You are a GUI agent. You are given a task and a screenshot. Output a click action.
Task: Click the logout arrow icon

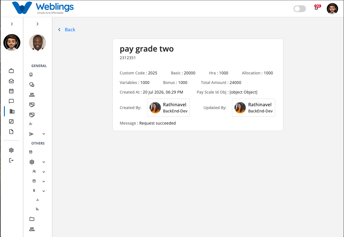(x=11, y=160)
